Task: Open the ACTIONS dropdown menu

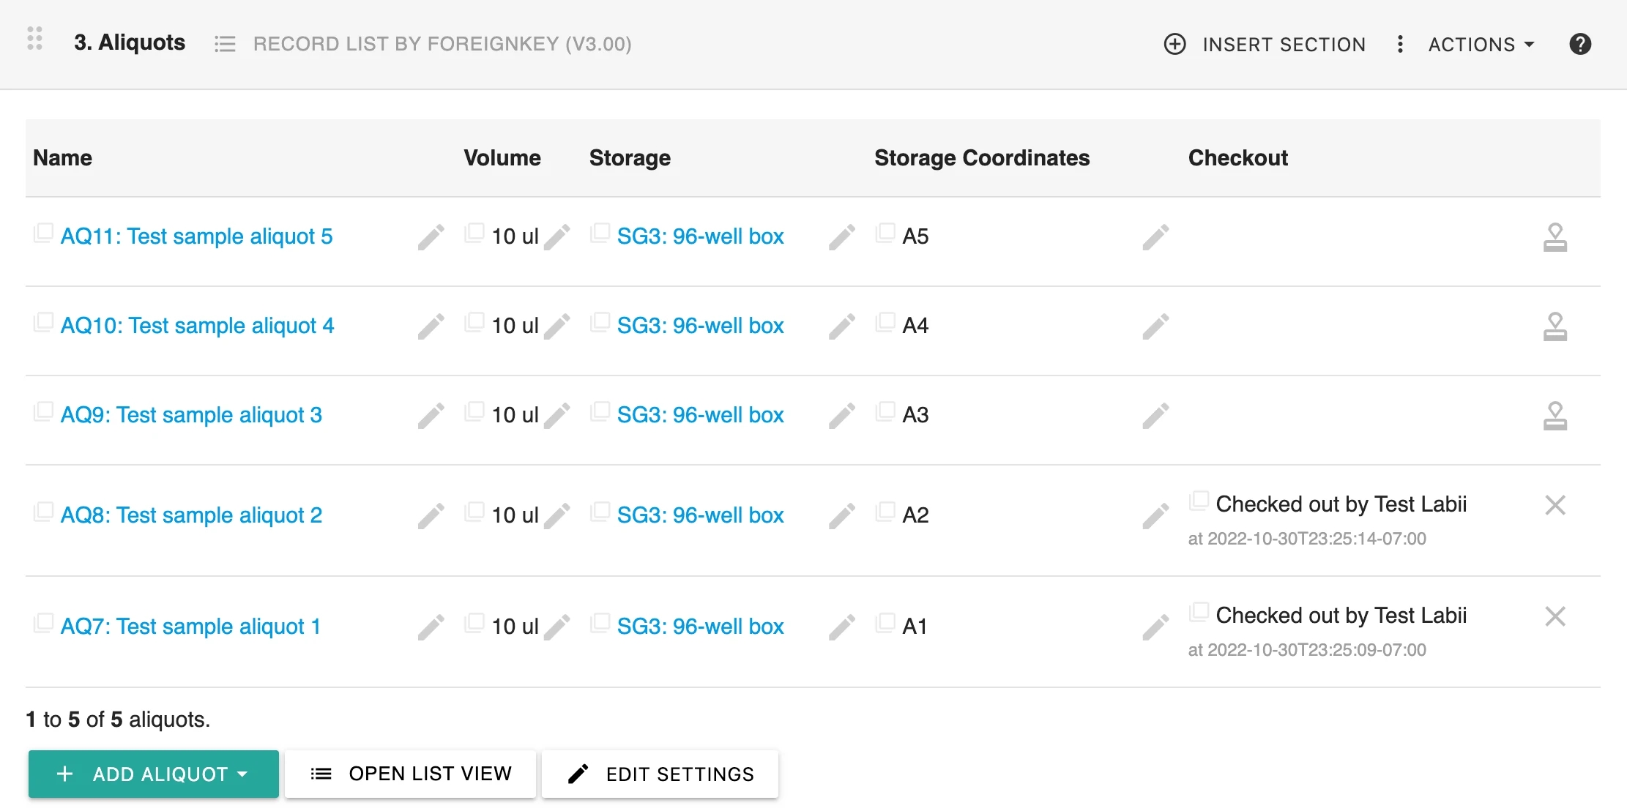Action: (x=1481, y=44)
